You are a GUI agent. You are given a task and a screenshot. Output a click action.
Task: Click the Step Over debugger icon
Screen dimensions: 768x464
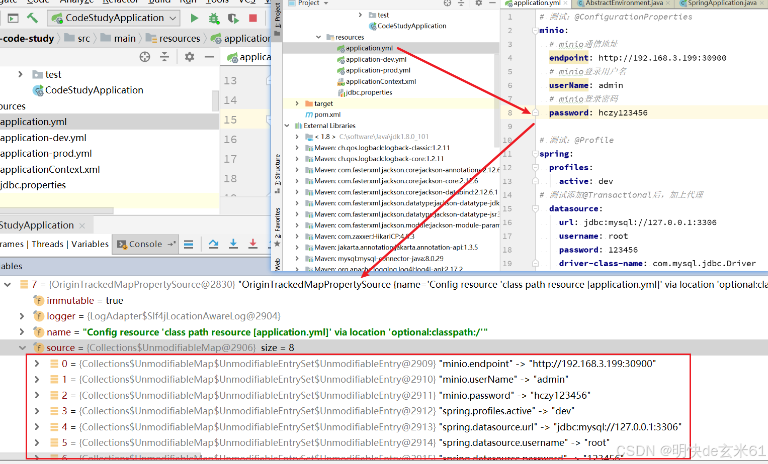[214, 244]
